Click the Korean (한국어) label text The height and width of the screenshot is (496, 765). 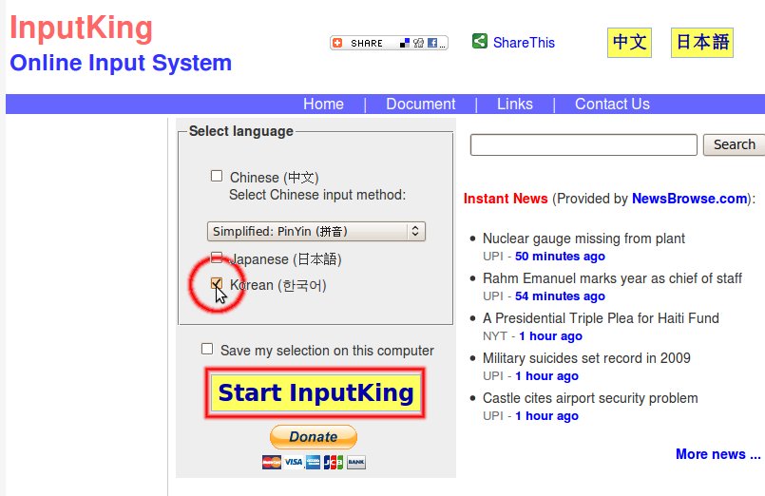(x=278, y=285)
